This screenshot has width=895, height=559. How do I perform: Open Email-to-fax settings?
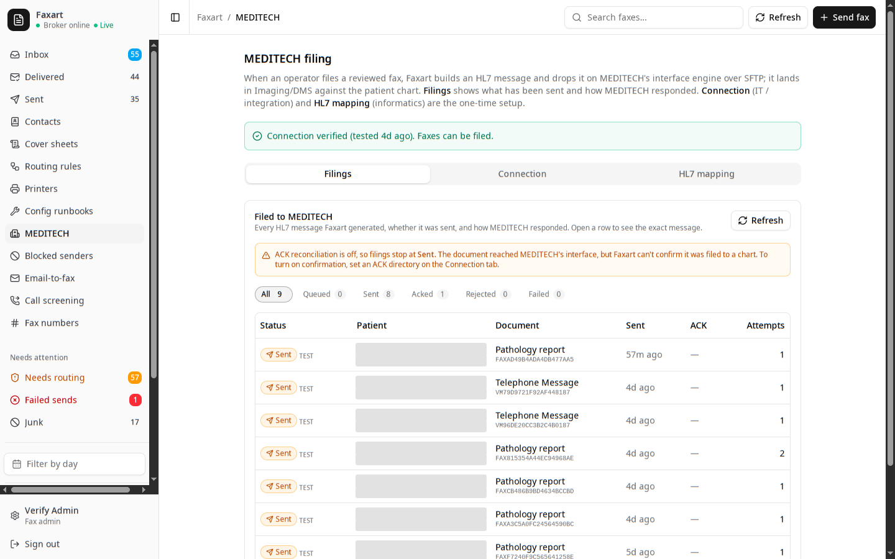75,278
